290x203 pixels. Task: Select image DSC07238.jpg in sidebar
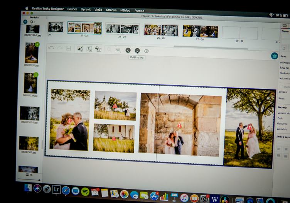pyautogui.click(x=30, y=83)
